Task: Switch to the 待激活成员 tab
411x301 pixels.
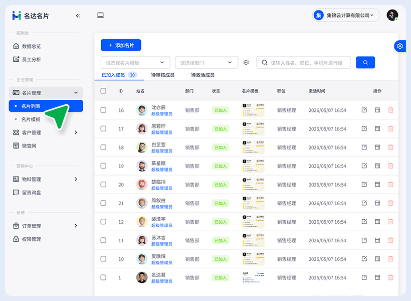Action: point(202,75)
